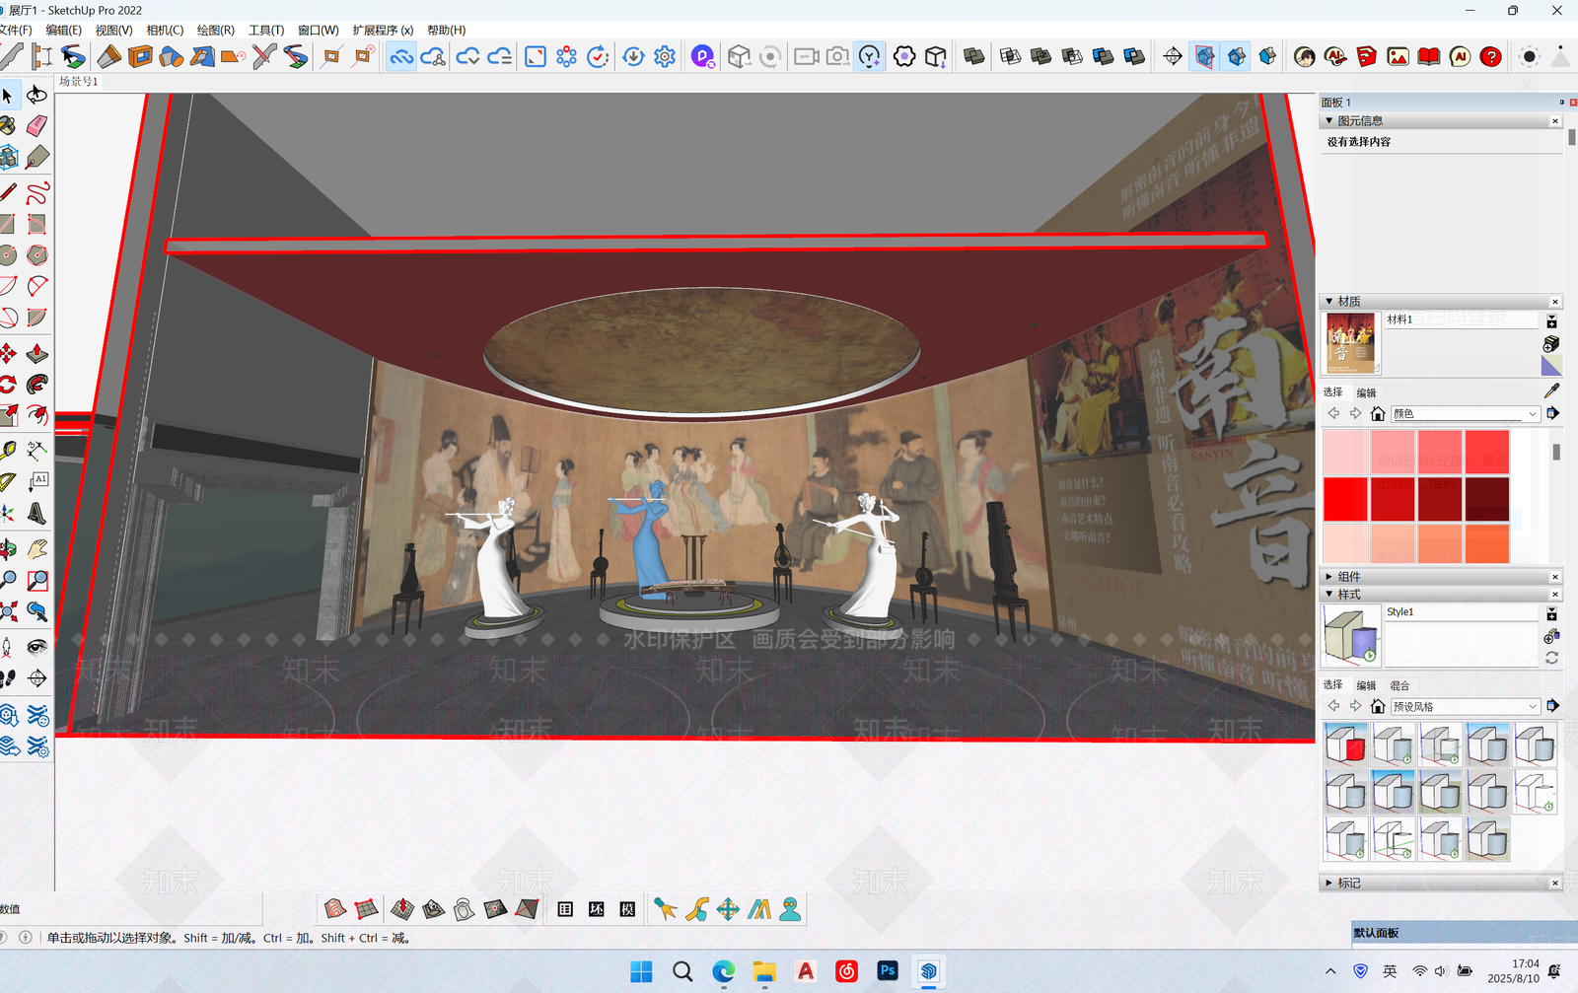Select the Zoom Window tool
This screenshot has width=1578, height=993.
point(36,581)
